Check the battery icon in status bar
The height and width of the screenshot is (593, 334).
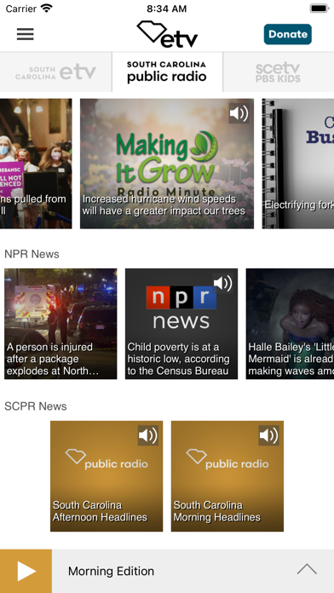[320, 9]
